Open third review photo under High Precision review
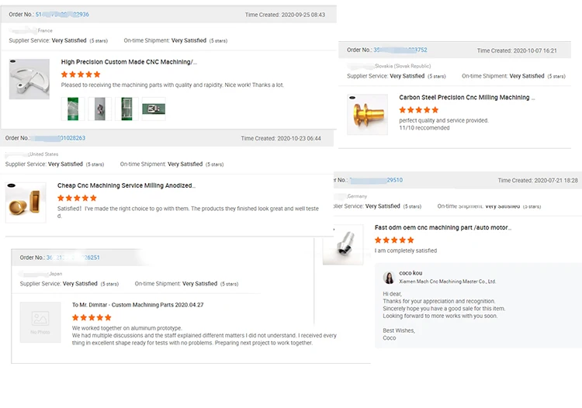The width and height of the screenshot is (582, 408). point(126,109)
